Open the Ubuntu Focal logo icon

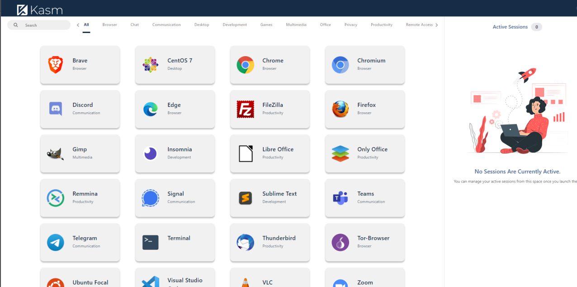[56, 283]
